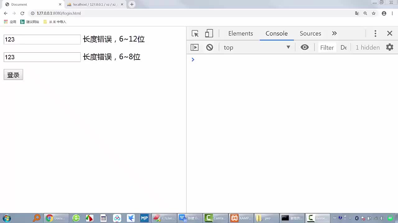Open the Chrome profile avatar icon

click(x=384, y=13)
